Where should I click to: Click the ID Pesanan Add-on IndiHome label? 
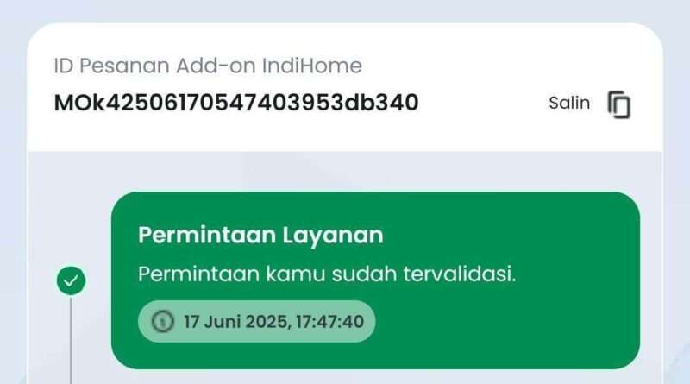(208, 66)
